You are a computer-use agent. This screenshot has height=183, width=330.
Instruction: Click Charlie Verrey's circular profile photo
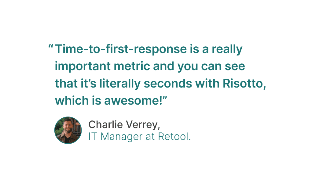coord(68,130)
